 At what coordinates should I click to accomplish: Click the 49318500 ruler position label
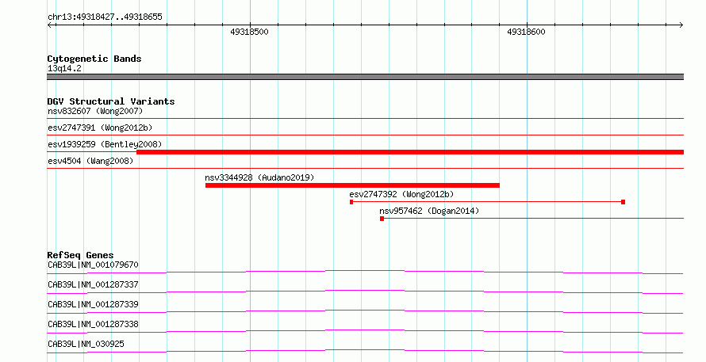[249, 32]
